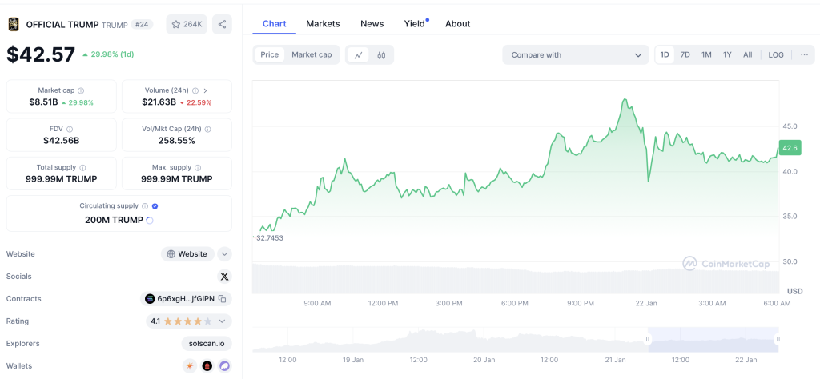Click circulating supply progress ring icon
The width and height of the screenshot is (820, 379).
pos(149,221)
